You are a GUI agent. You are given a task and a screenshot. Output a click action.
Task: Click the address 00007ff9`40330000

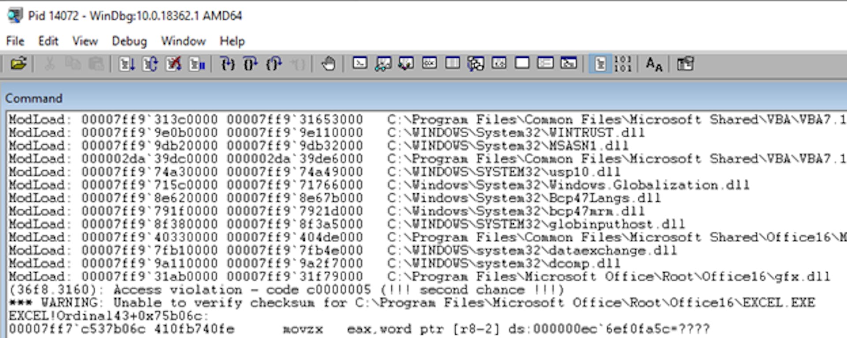click(150, 237)
